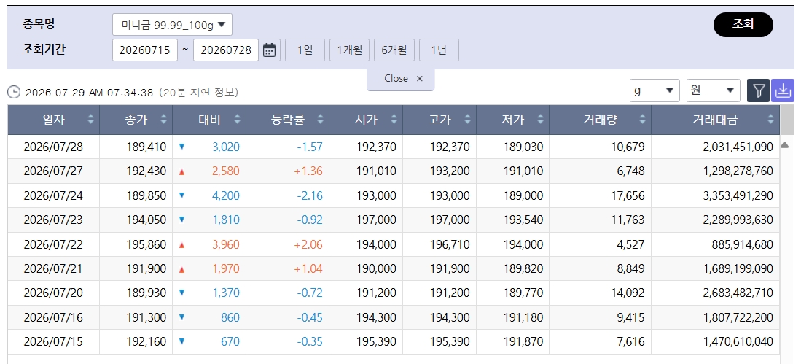Sort by 종가 column arrows
The width and height of the screenshot is (801, 364).
(x=163, y=120)
